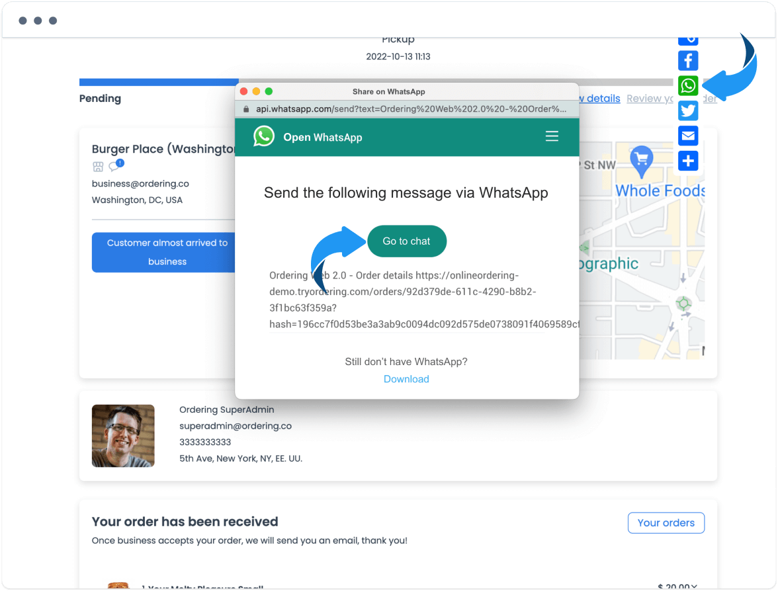Click the lock icon in popup address bar
Viewport: 778px width, 592px height.
coord(246,109)
